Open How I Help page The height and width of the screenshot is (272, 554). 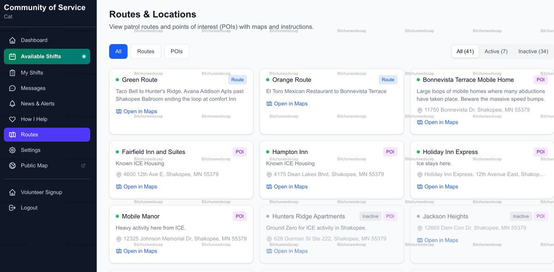[x=47, y=119]
